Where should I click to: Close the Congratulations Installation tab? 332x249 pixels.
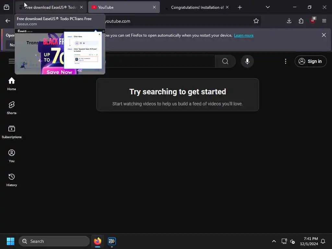[227, 7]
